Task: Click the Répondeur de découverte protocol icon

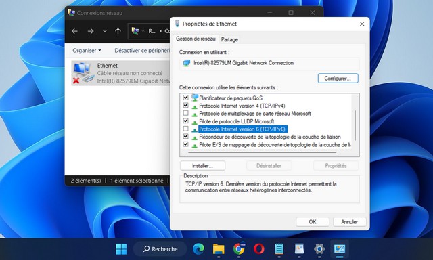Action: point(195,137)
